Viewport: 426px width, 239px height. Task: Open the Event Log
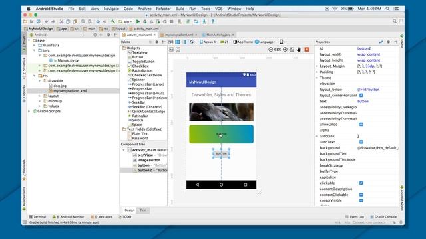(x=355, y=217)
